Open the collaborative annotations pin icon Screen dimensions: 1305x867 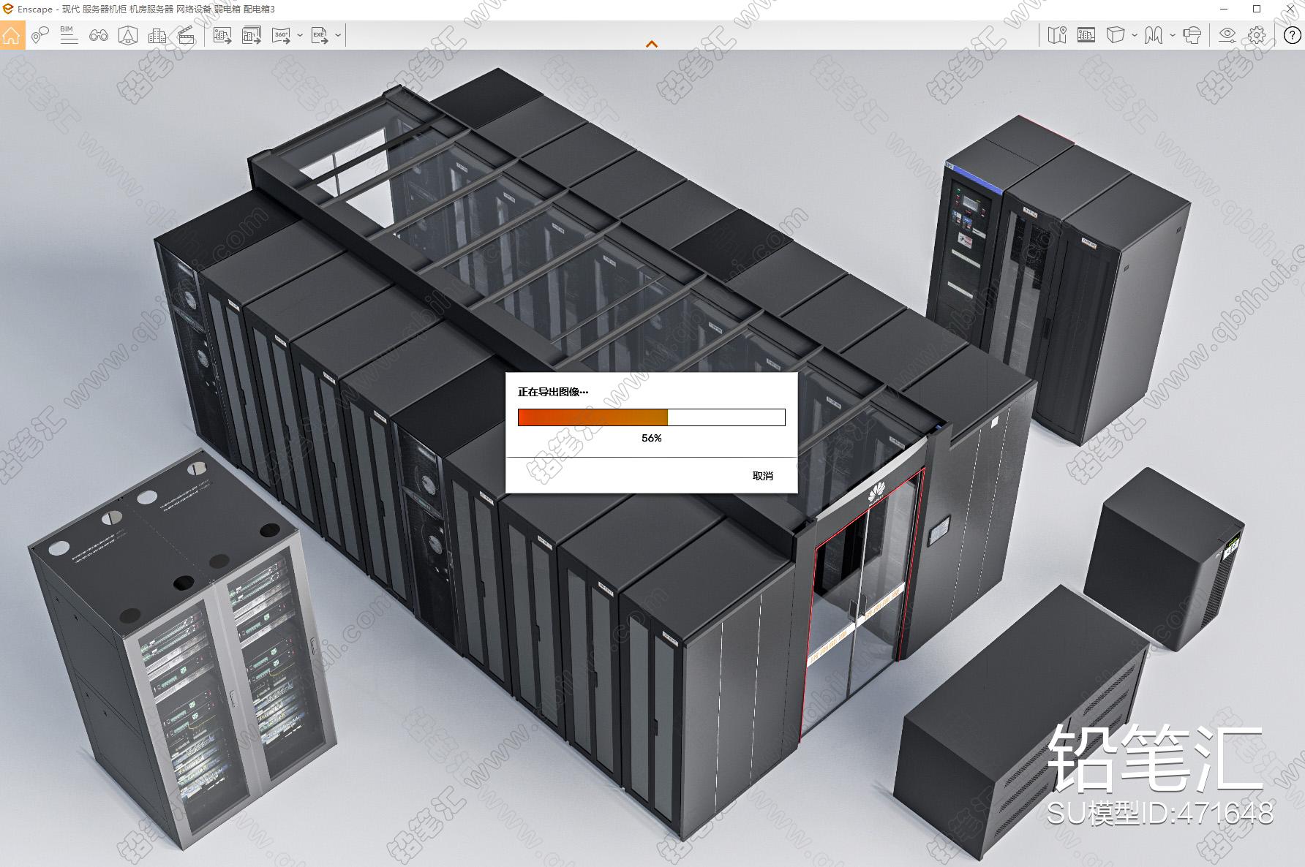point(40,35)
